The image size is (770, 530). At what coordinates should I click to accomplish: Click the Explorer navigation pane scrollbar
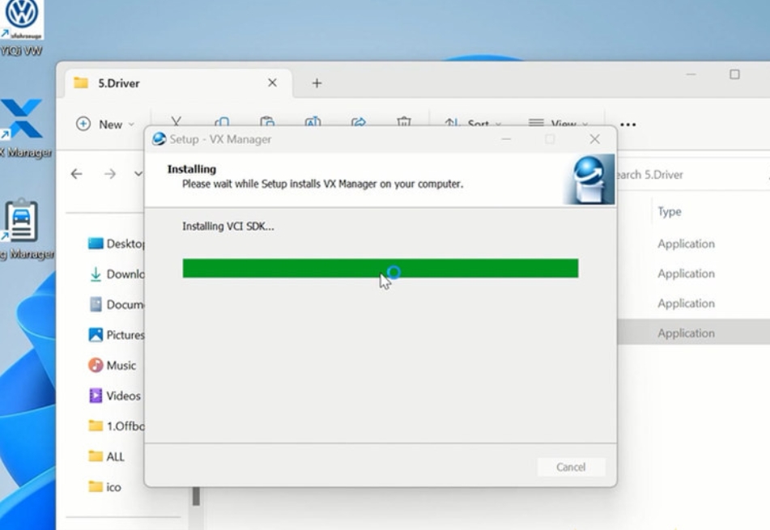(196, 496)
